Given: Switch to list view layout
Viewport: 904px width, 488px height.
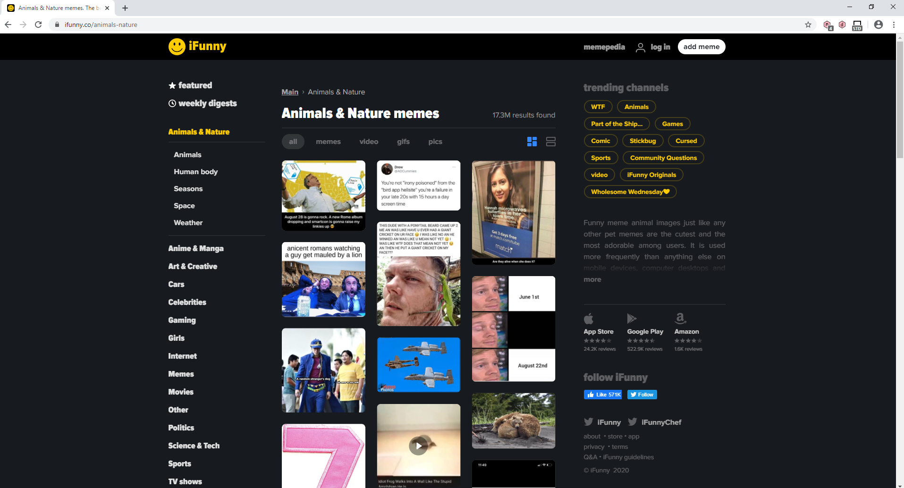Looking at the screenshot, I should pos(550,141).
